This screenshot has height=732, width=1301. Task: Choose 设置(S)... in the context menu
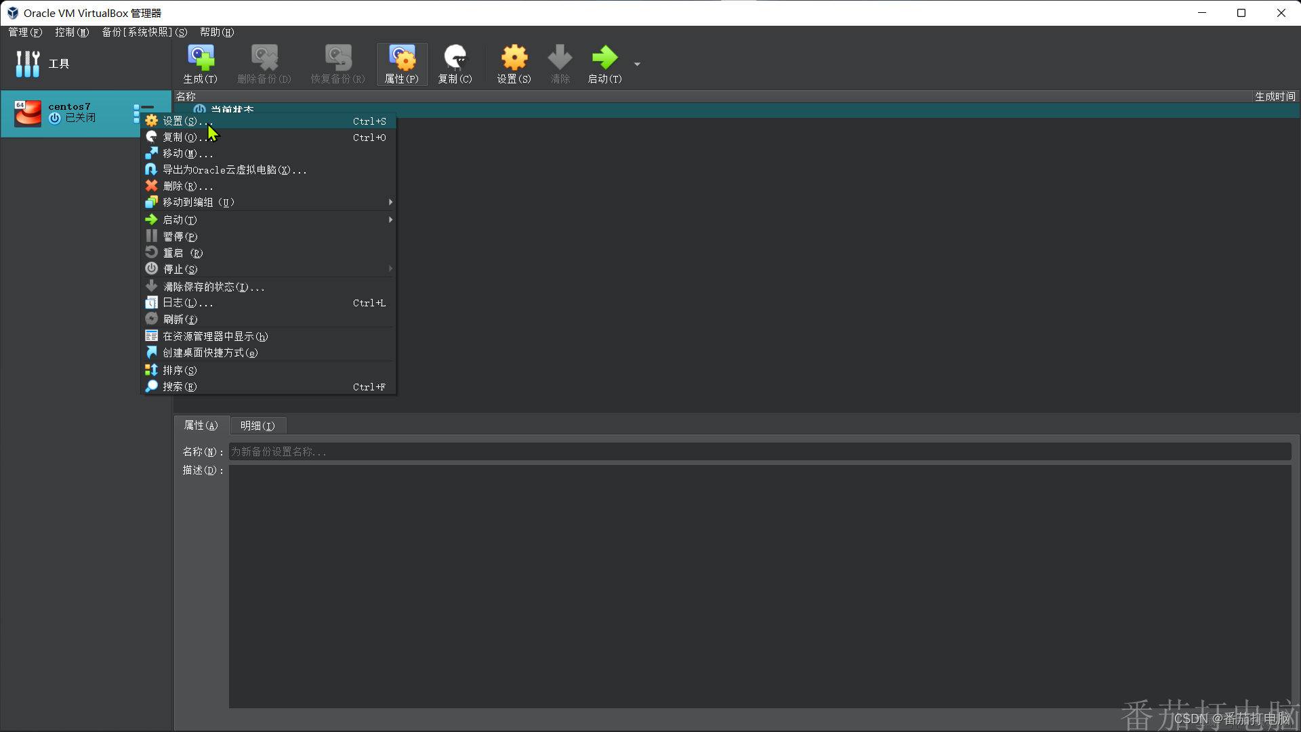268,121
